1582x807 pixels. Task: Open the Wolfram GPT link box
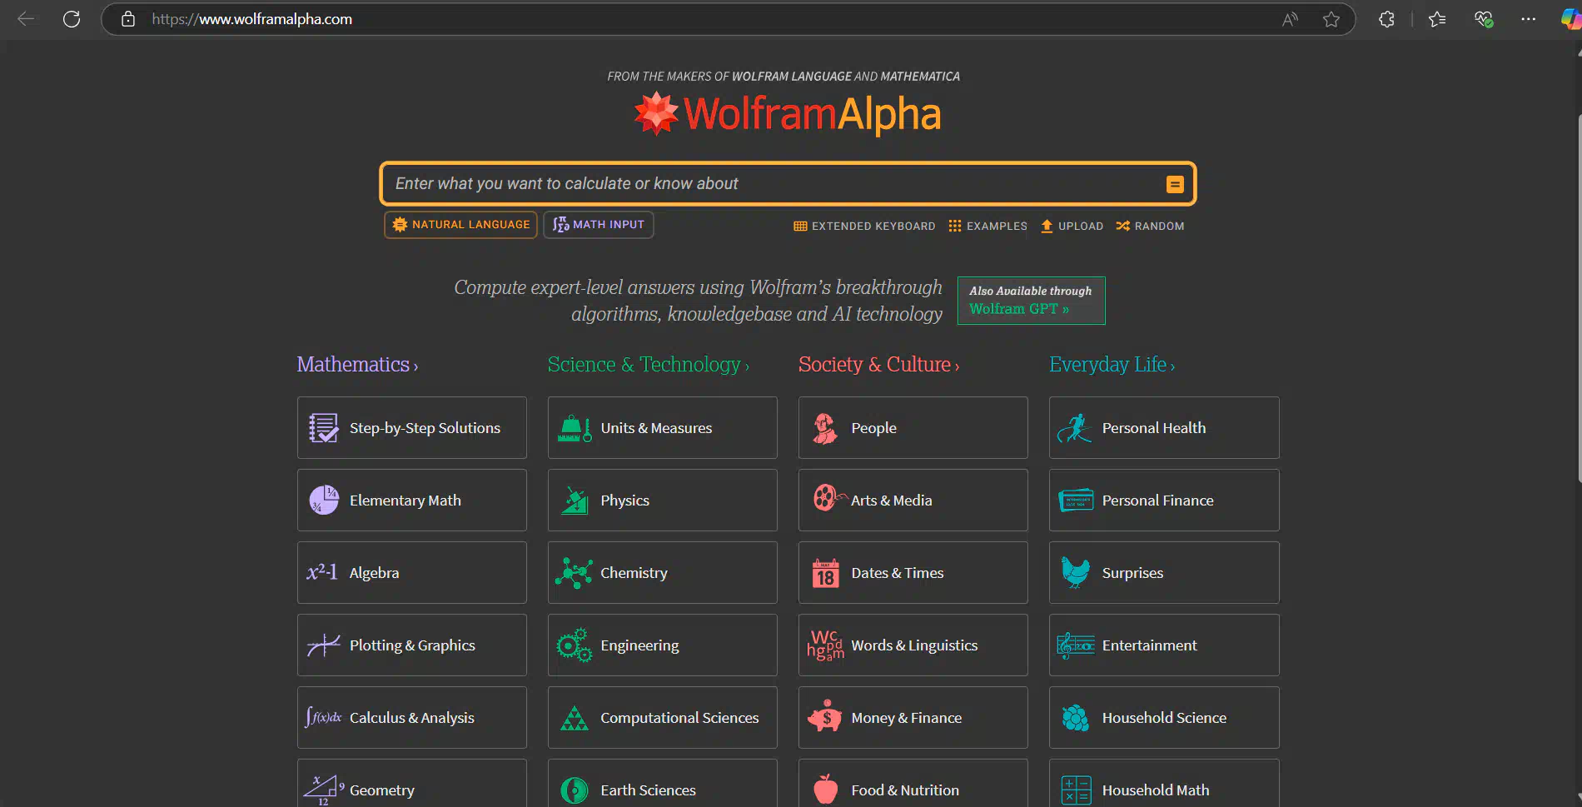coord(1031,301)
